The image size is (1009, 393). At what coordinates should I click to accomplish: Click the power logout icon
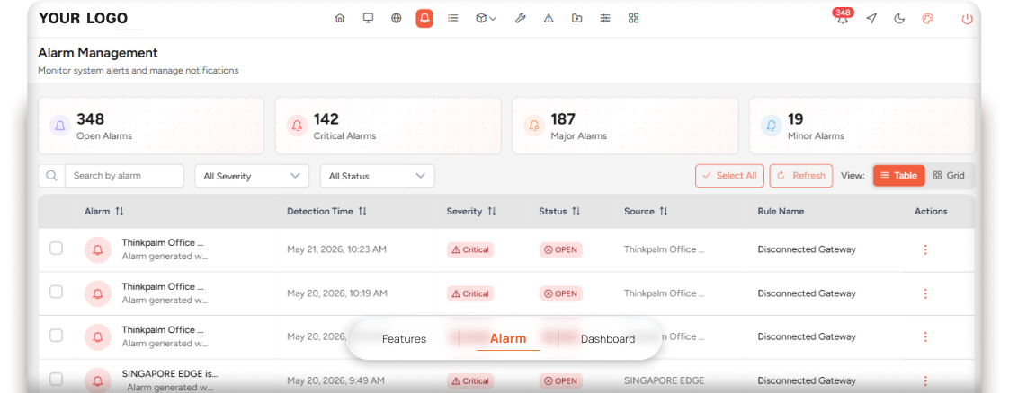(x=967, y=19)
